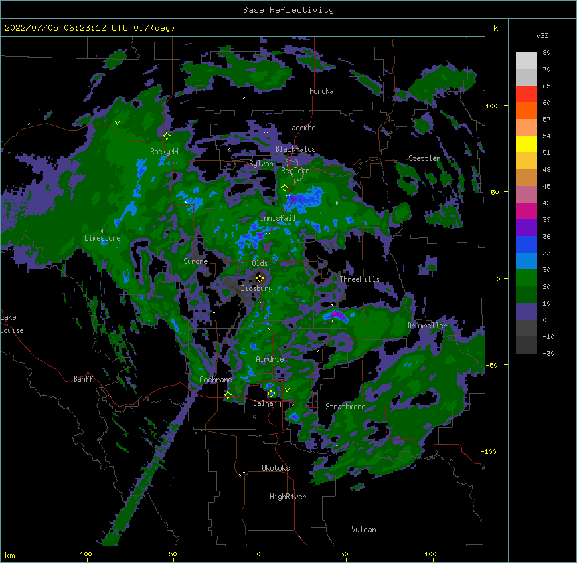Viewport: 577px width, 563px height.
Task: Click the -100 tick label on the bottom axis
Action: (84, 554)
